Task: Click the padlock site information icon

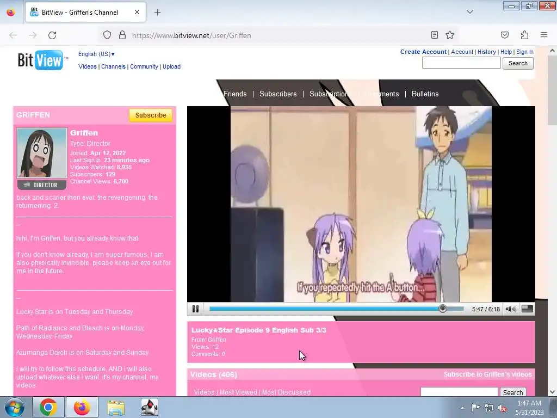Action: [x=122, y=35]
